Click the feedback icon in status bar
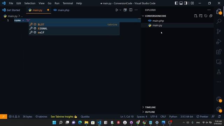 (213, 117)
